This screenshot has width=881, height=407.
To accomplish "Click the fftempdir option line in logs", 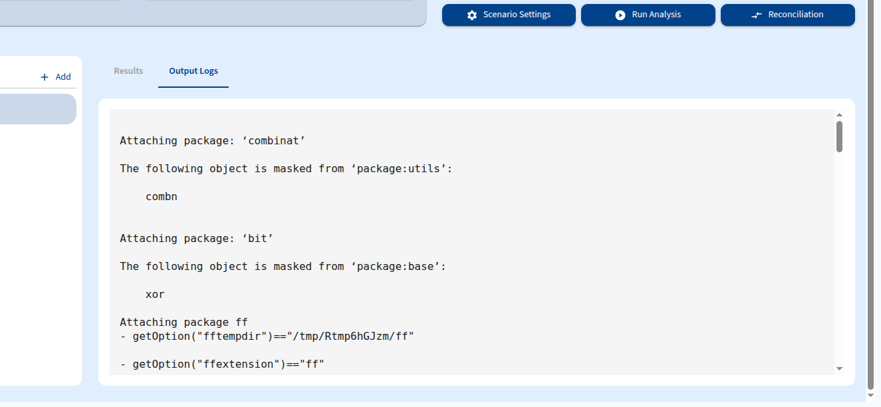I will (x=266, y=336).
